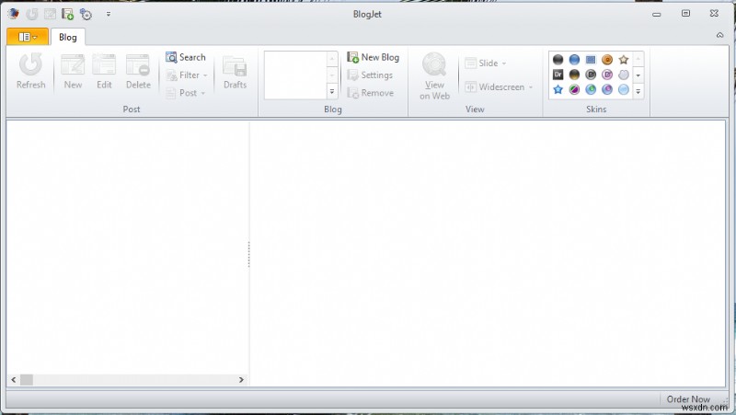Screen dimensions: 736x415
Task: Click the post list horizontal scrollbar thumb
Action: click(x=27, y=380)
